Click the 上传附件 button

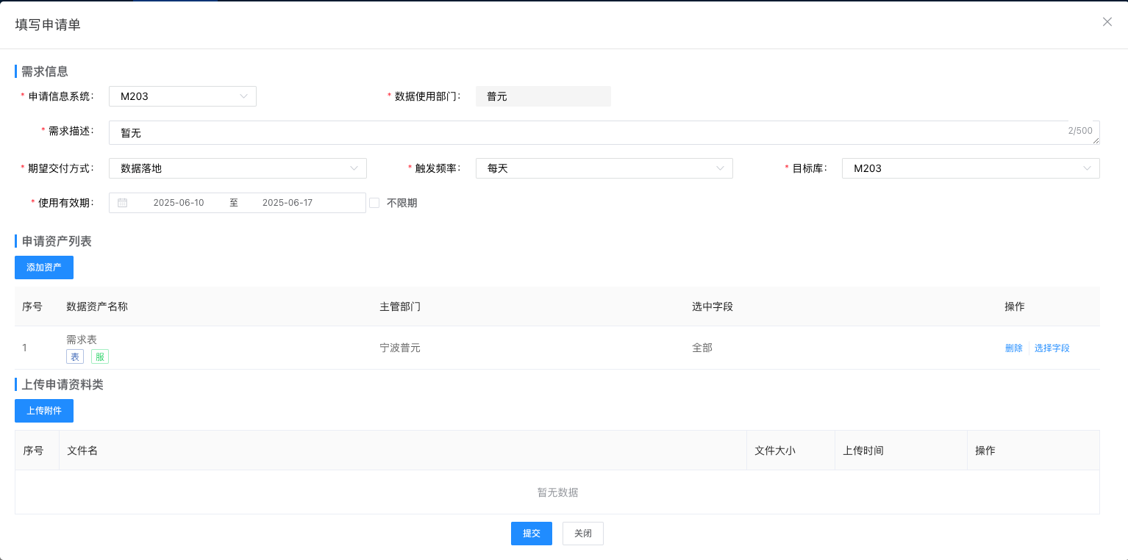[44, 411]
